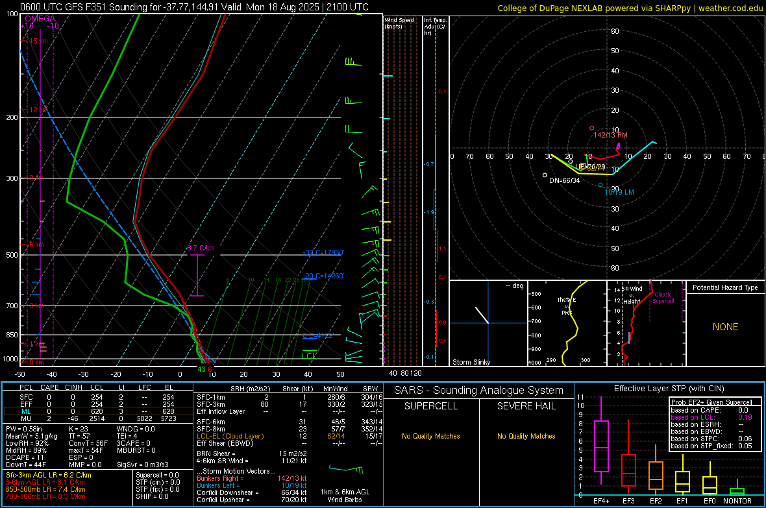Click the SigSvr = 0 m3/s3 value
766x508 pixels.
pyautogui.click(x=143, y=465)
